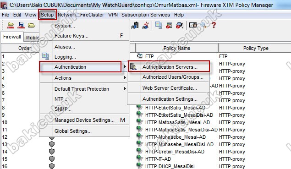
Task: Open the Network menu
Action: click(x=67, y=15)
